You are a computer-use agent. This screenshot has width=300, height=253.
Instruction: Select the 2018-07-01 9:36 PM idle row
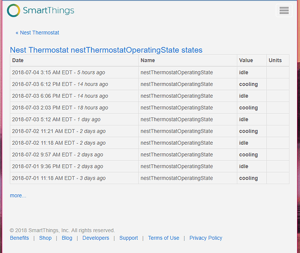coord(149,166)
